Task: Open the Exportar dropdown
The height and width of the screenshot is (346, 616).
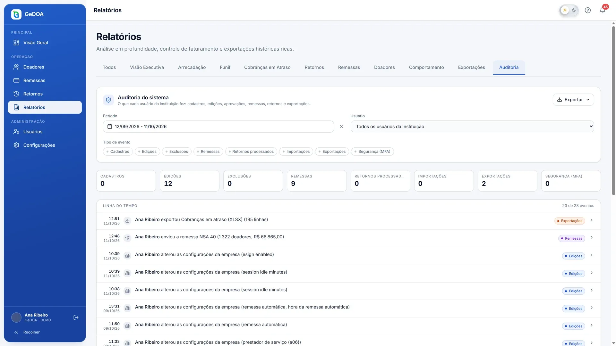Action: [573, 100]
